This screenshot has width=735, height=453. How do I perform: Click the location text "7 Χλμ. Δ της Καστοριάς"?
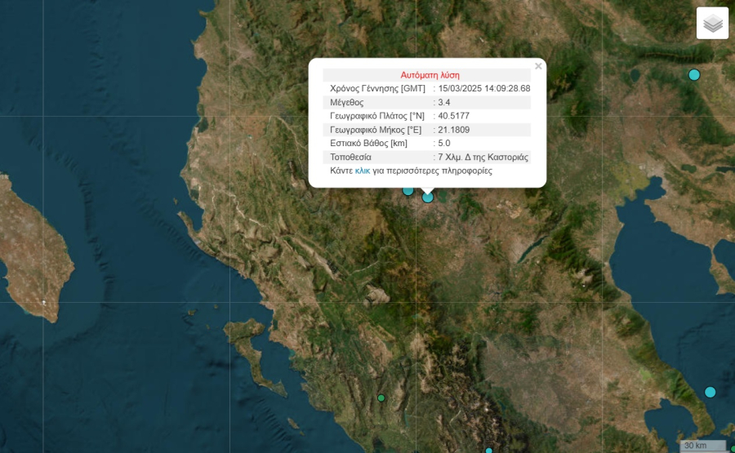483,157
